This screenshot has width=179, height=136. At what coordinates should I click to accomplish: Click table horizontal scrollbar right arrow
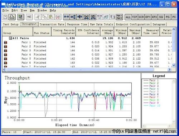tap(170, 70)
